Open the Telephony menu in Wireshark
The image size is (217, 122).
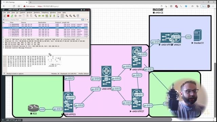45,13
